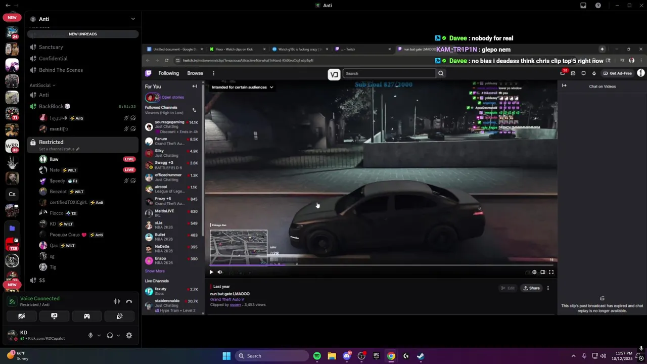Expand microphone input options arrow
Screen dimensions: 647x364
(x=99, y=335)
